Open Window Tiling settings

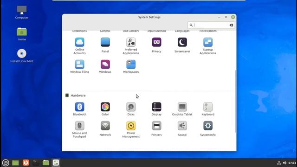click(x=79, y=66)
